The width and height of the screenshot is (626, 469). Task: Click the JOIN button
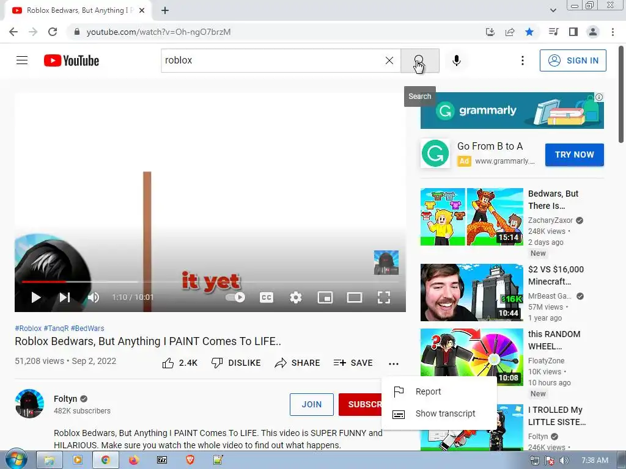point(311,404)
